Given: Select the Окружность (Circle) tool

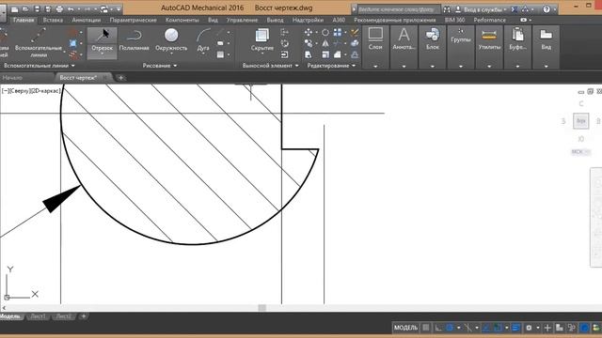Looking at the screenshot, I should tap(171, 39).
